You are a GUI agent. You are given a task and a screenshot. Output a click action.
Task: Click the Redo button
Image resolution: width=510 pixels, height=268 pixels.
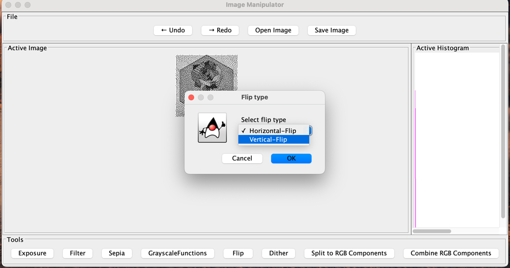click(220, 30)
